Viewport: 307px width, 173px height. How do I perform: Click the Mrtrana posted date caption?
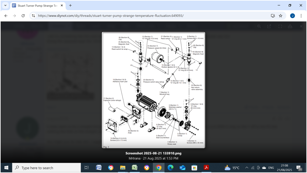coord(154,158)
